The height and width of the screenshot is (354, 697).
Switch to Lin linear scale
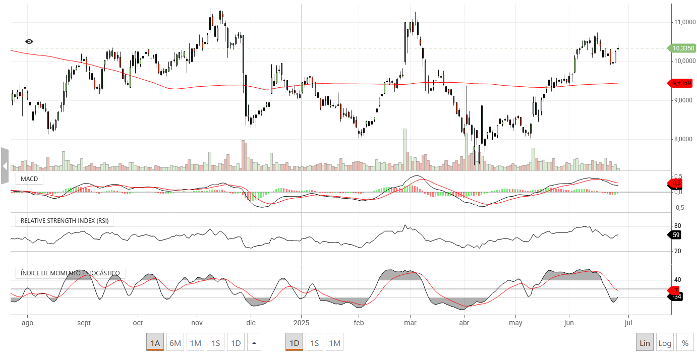645,343
